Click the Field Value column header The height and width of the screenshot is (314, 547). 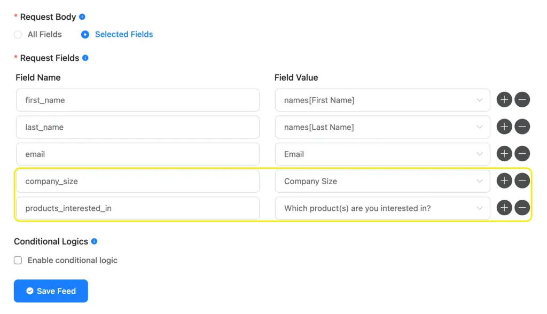[296, 77]
